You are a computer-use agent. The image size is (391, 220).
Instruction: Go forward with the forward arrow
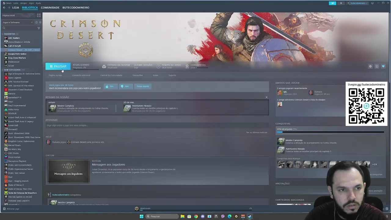pos(9,7)
